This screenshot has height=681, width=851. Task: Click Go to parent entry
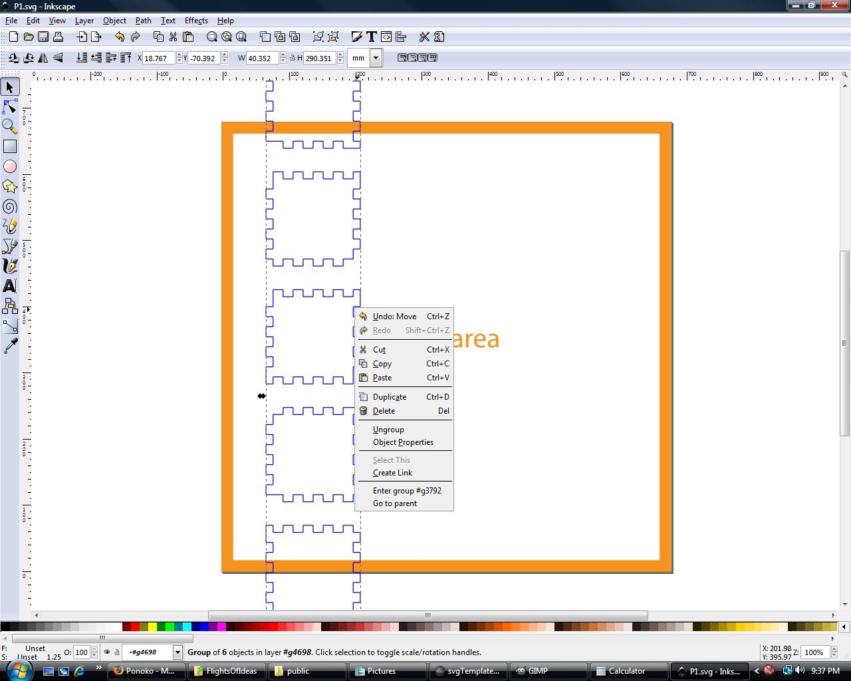pyautogui.click(x=405, y=503)
